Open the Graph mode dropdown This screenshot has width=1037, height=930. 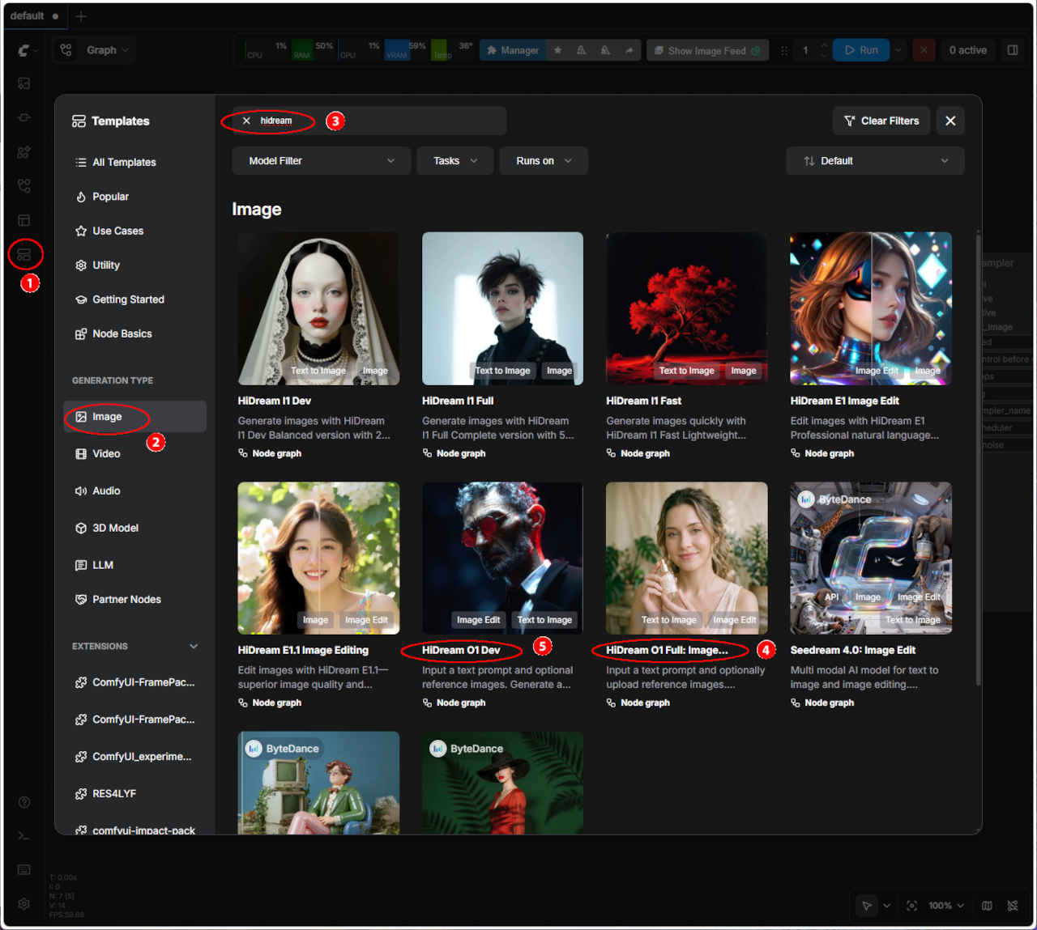[x=93, y=50]
